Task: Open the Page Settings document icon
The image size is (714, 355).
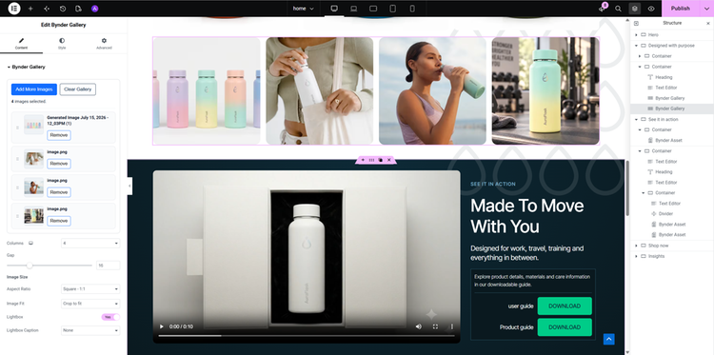Action: [78, 9]
